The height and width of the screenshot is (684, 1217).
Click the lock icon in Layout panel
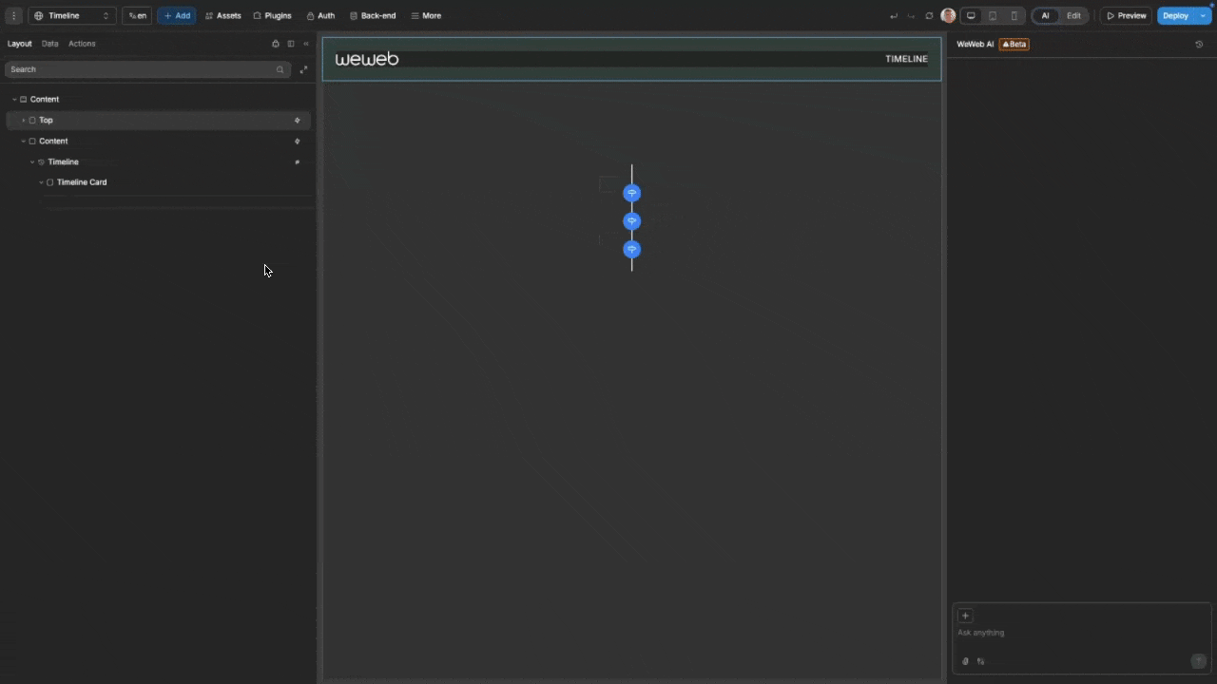point(276,44)
